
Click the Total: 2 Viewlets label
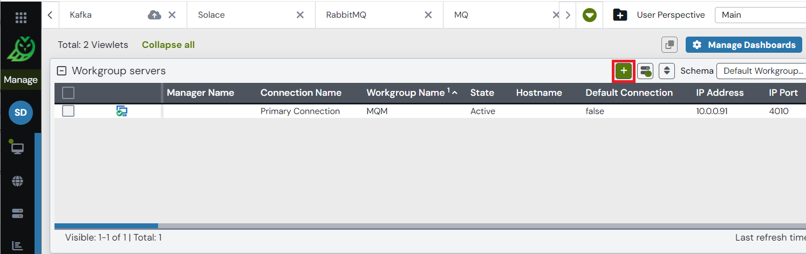pos(92,45)
